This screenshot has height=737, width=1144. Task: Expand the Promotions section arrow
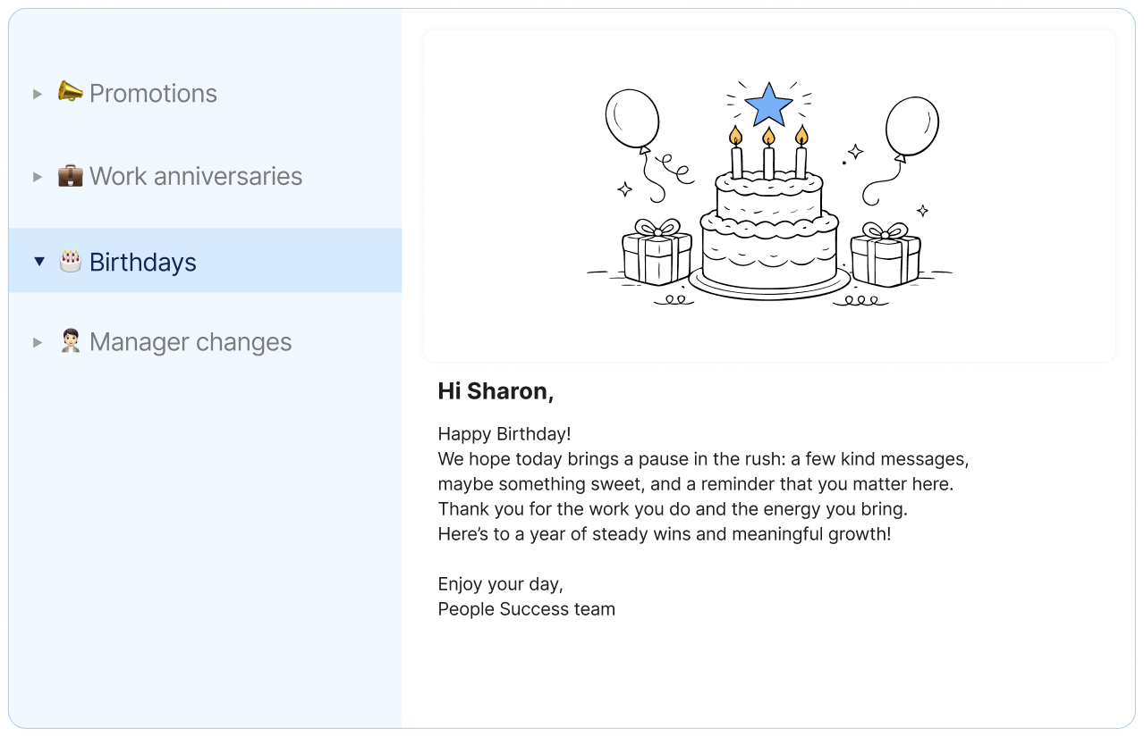coord(38,93)
